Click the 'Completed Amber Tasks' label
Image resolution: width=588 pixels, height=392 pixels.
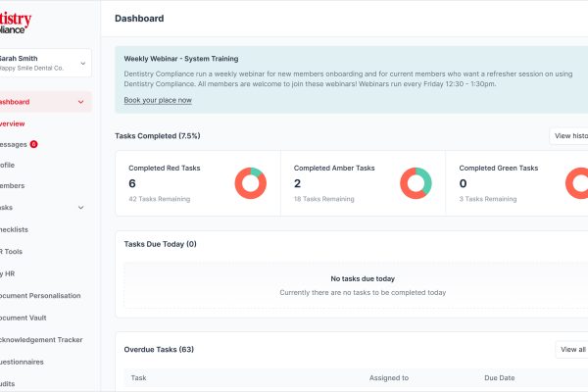click(x=334, y=168)
